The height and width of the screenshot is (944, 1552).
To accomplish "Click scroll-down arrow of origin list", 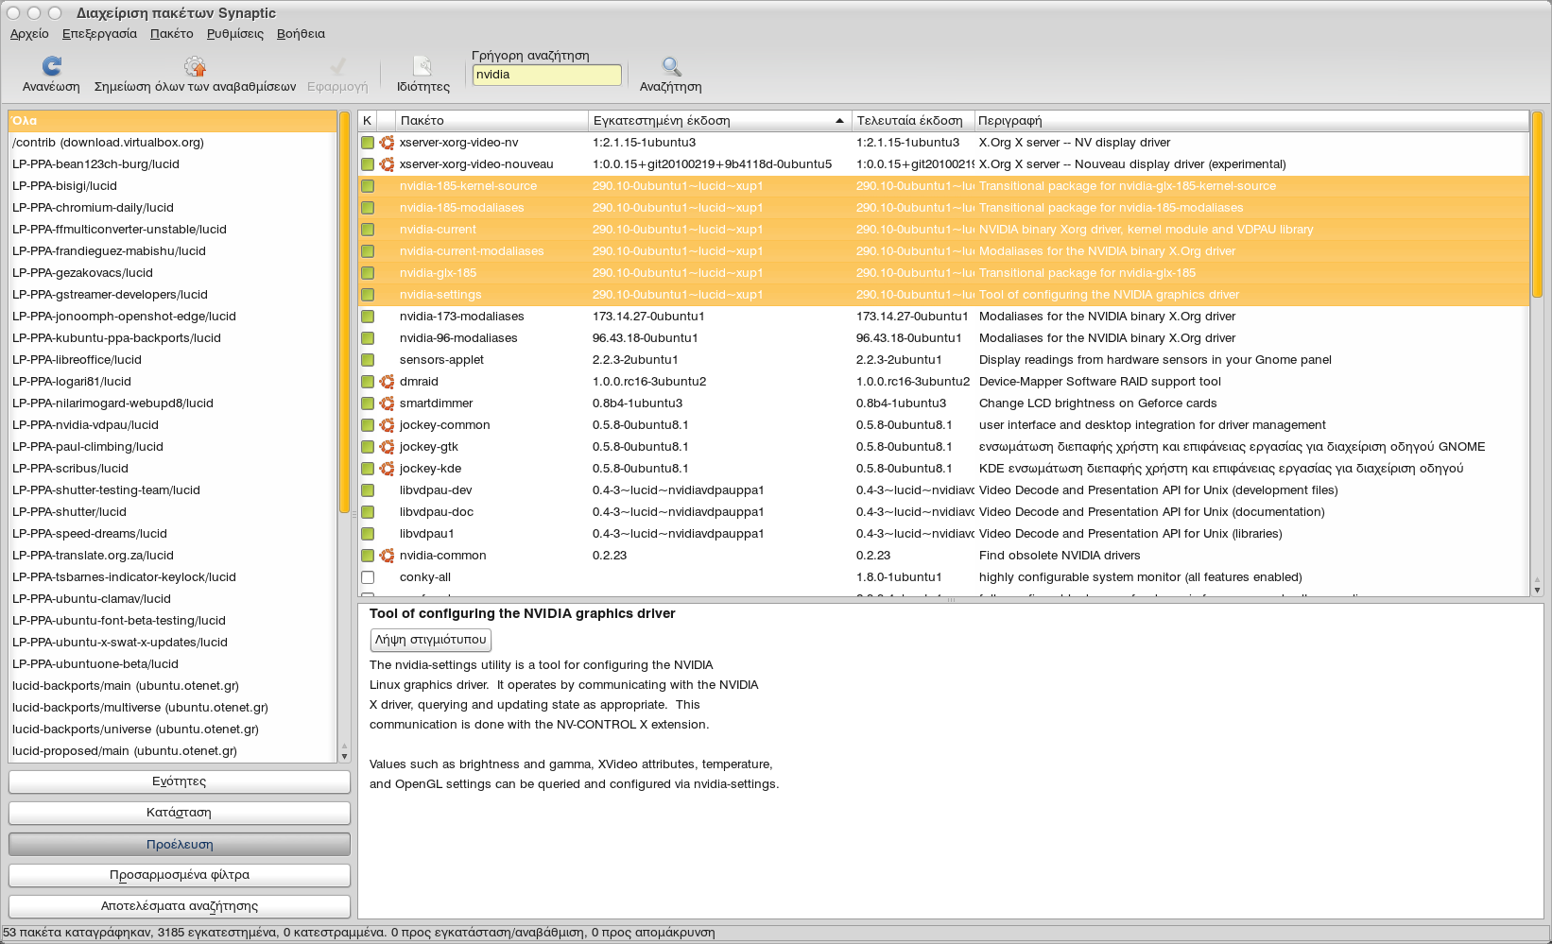I will click(344, 756).
